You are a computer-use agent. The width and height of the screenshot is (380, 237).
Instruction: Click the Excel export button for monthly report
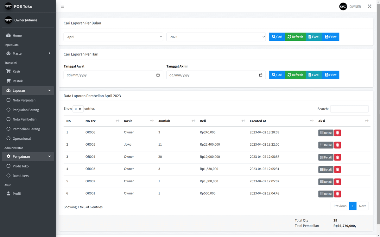(313, 37)
